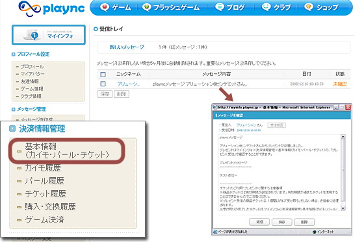The image size is (364, 242).
Task: Tick the checkbox for アリューシ message row
Action: point(103,84)
